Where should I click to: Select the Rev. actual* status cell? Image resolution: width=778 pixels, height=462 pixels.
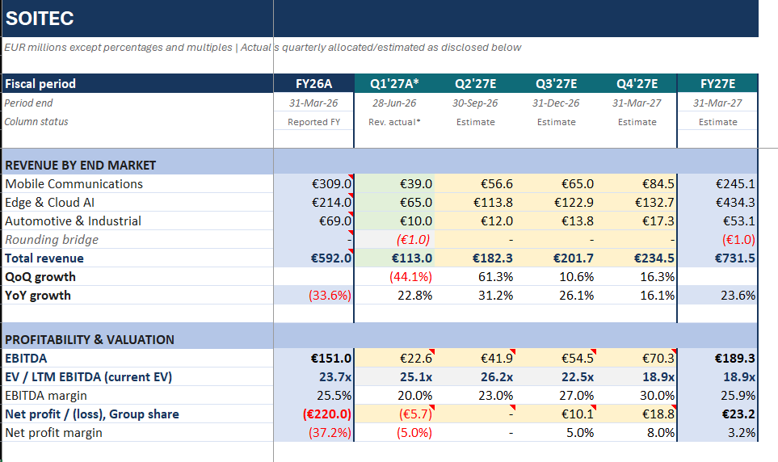point(394,122)
